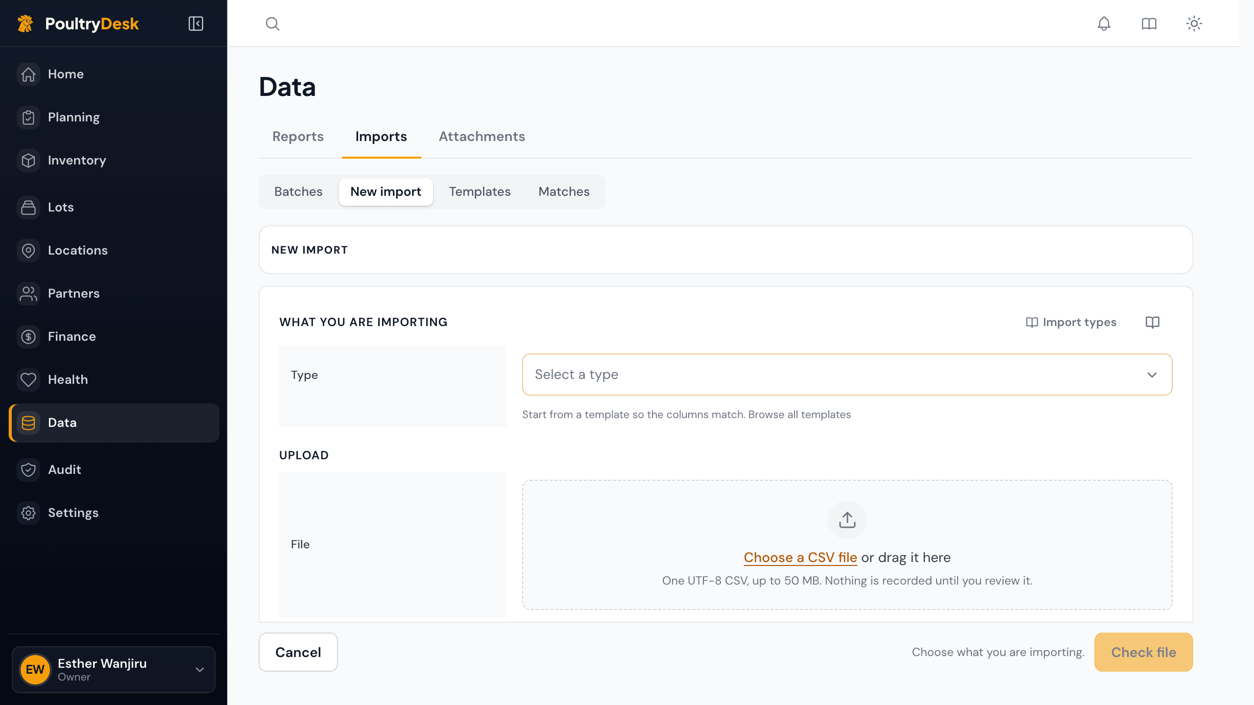
Task: Click the upload arrow icon
Action: click(847, 520)
